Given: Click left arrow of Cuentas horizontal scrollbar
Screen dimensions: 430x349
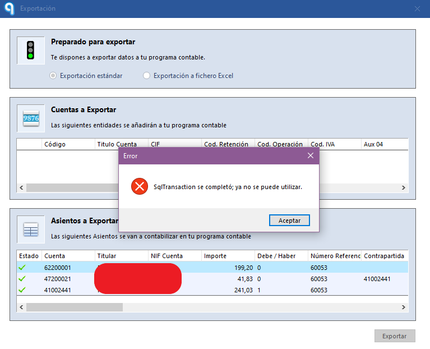Looking at the screenshot, I should click(x=21, y=187).
